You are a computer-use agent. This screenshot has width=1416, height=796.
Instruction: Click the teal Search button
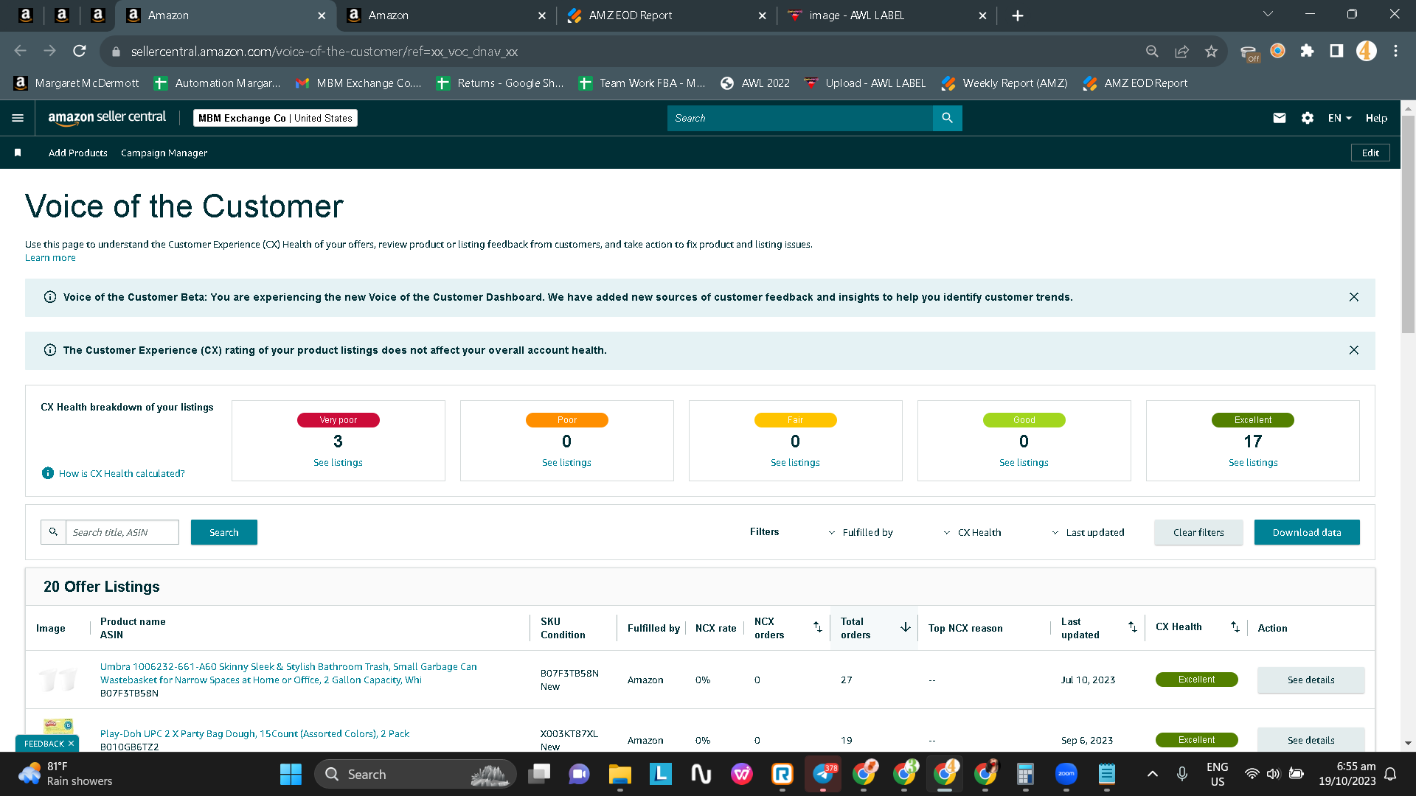pos(224,532)
